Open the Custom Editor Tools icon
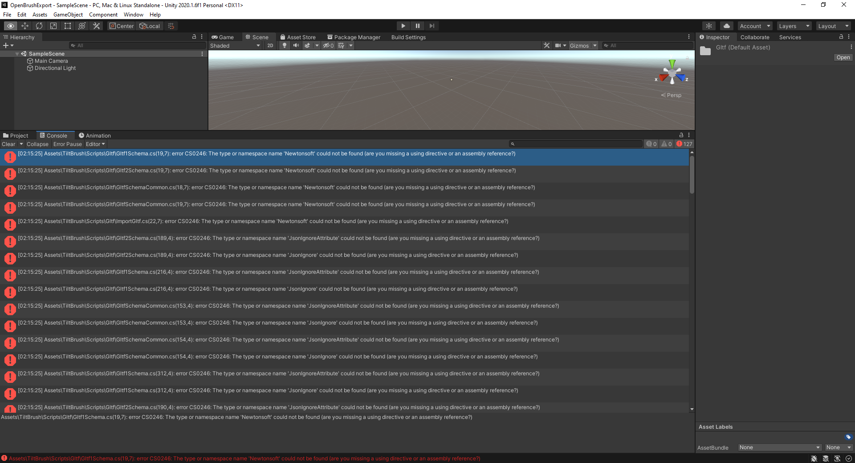Screen dimensions: 855x463 pyautogui.click(x=96, y=26)
